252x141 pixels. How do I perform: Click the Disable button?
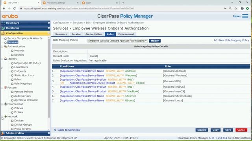[202, 130]
